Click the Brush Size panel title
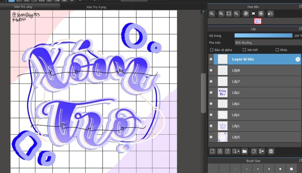Screen dimensions: 302x173 tap(253, 161)
